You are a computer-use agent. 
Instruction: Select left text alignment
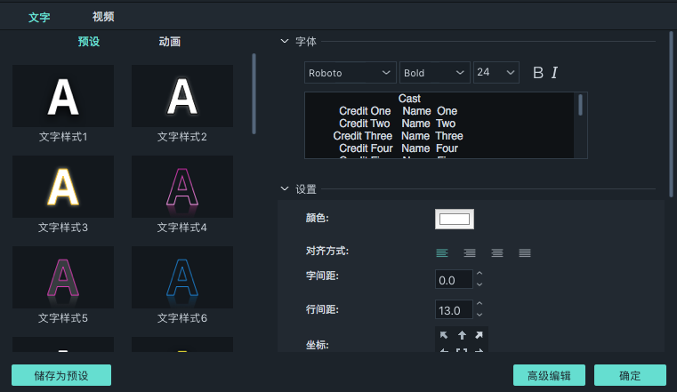[x=441, y=252]
